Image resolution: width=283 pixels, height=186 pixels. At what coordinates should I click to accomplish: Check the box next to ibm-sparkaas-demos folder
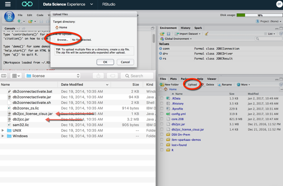click(x=162, y=139)
